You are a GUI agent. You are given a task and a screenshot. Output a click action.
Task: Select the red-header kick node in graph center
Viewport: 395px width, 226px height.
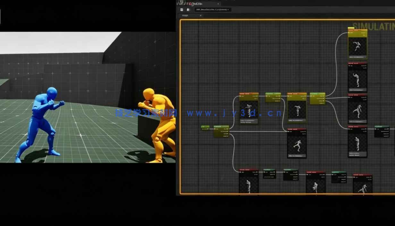297,143
